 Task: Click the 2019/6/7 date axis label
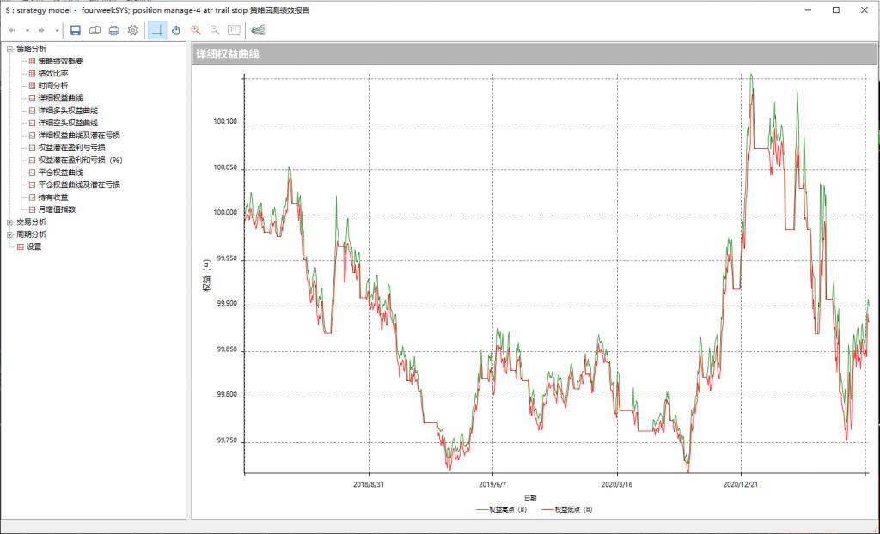click(x=492, y=484)
